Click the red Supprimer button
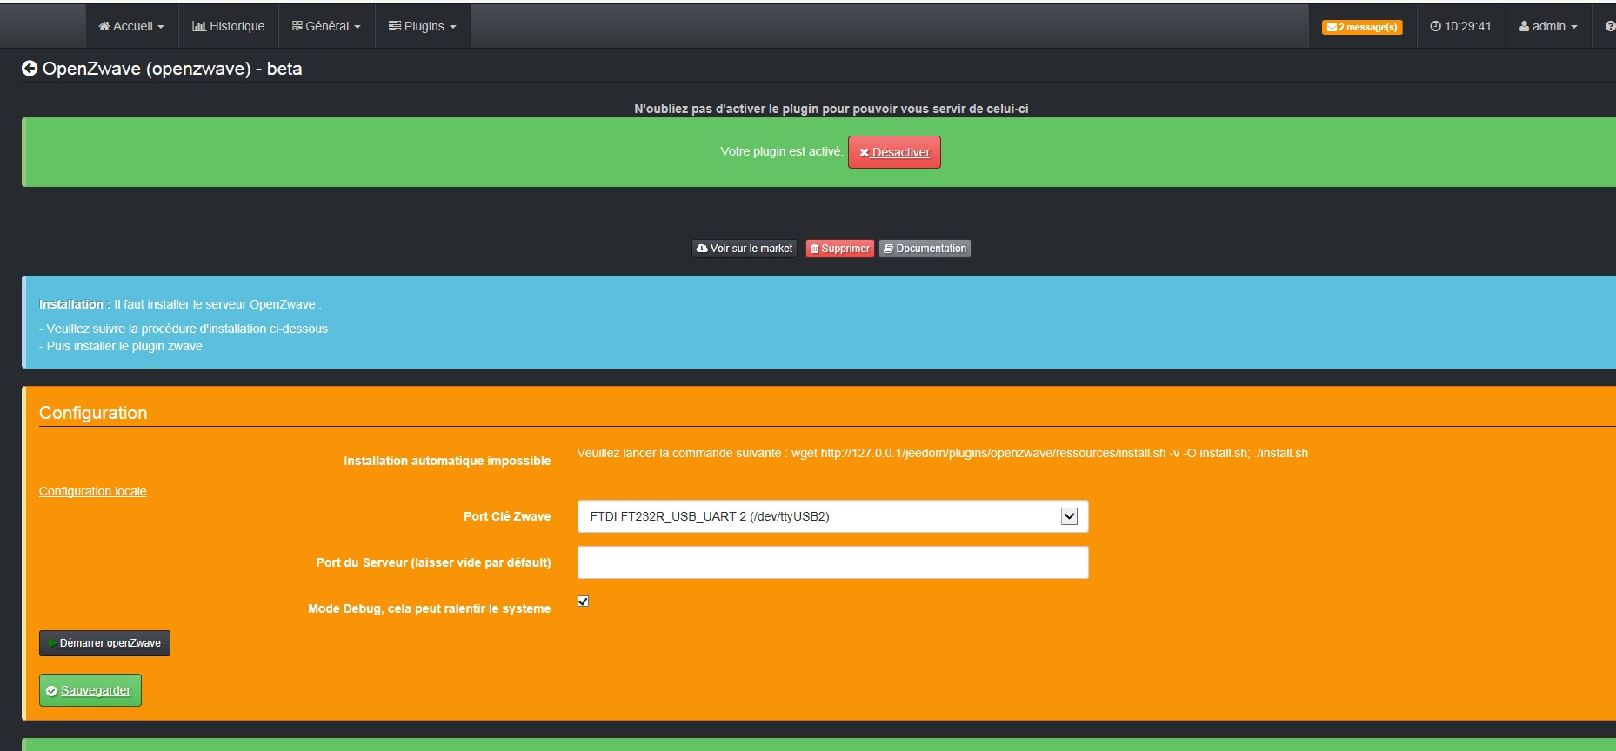1616x751 pixels. [839, 249]
